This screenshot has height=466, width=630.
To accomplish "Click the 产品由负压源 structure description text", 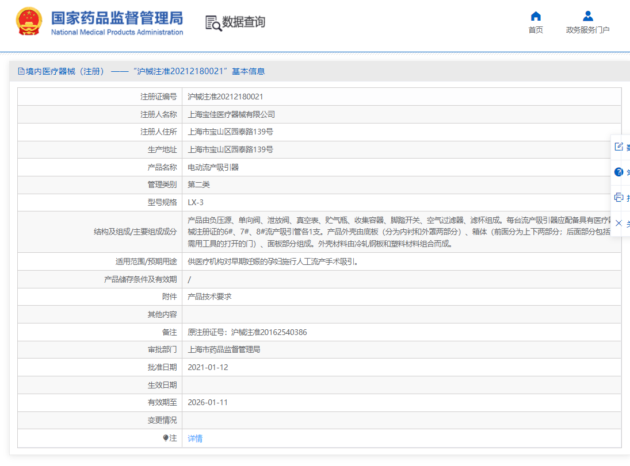I will [x=399, y=232].
